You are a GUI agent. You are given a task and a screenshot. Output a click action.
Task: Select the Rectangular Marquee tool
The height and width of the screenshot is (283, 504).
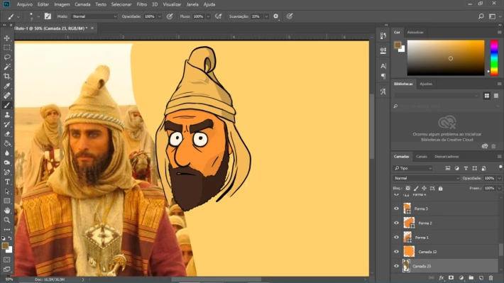coord(7,48)
